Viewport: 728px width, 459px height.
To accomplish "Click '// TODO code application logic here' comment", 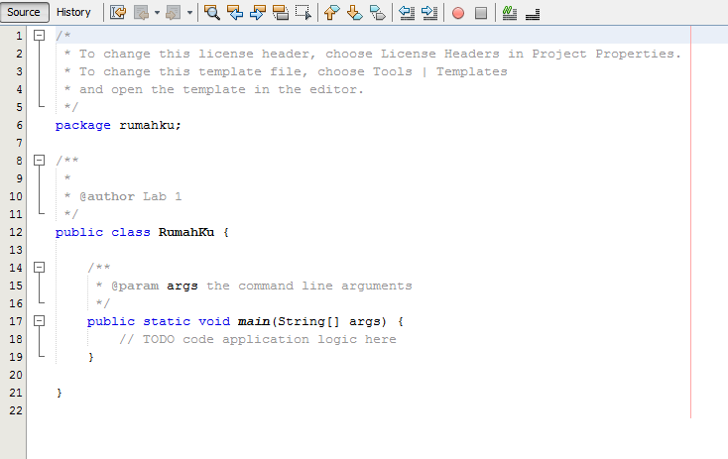I will click(x=258, y=339).
